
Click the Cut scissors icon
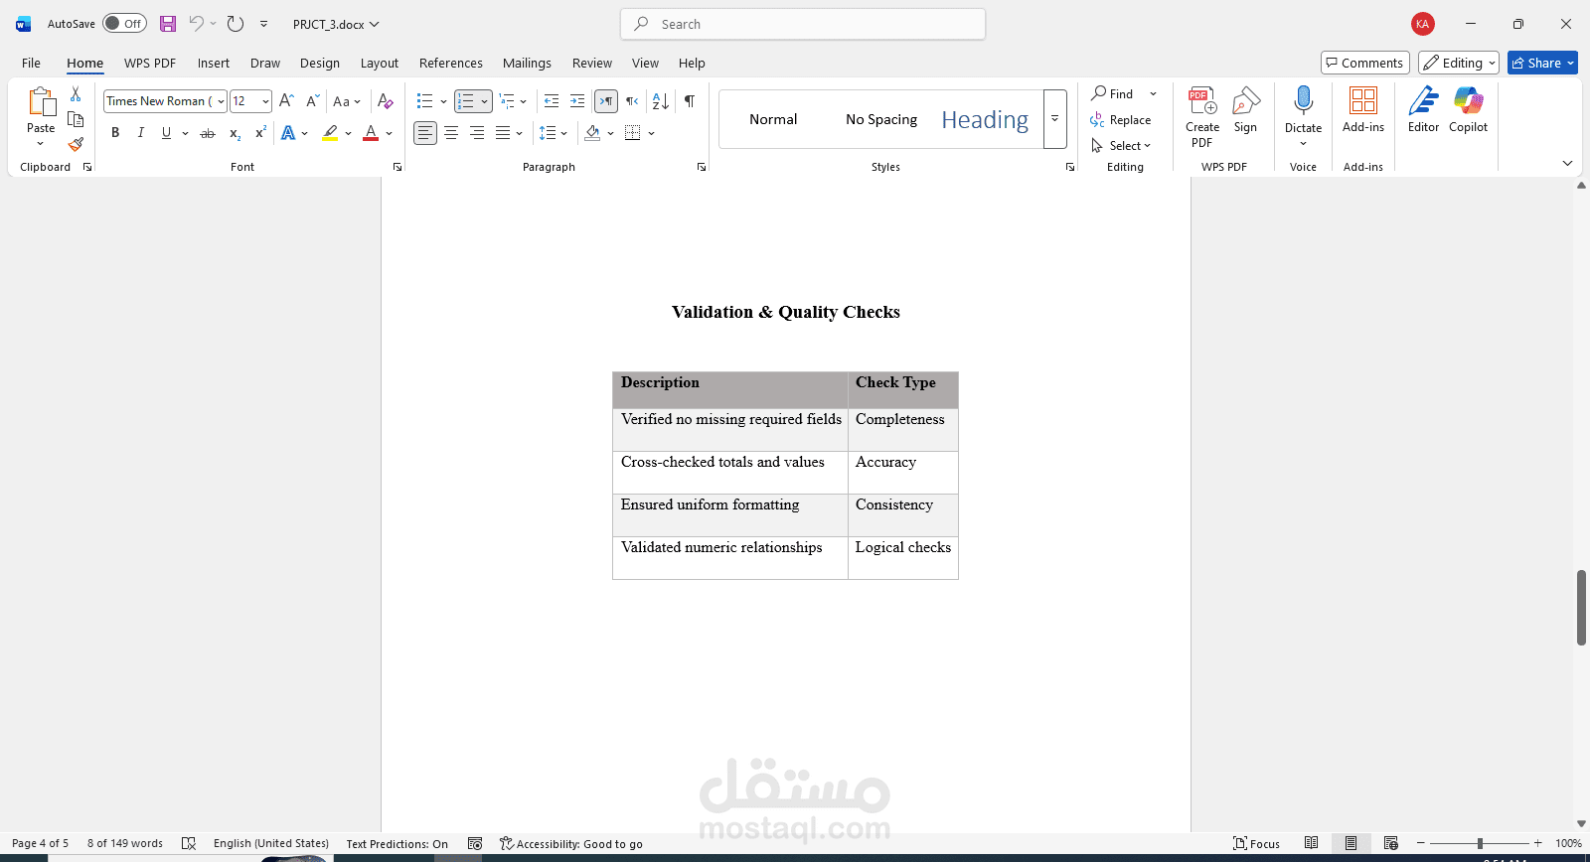[76, 94]
